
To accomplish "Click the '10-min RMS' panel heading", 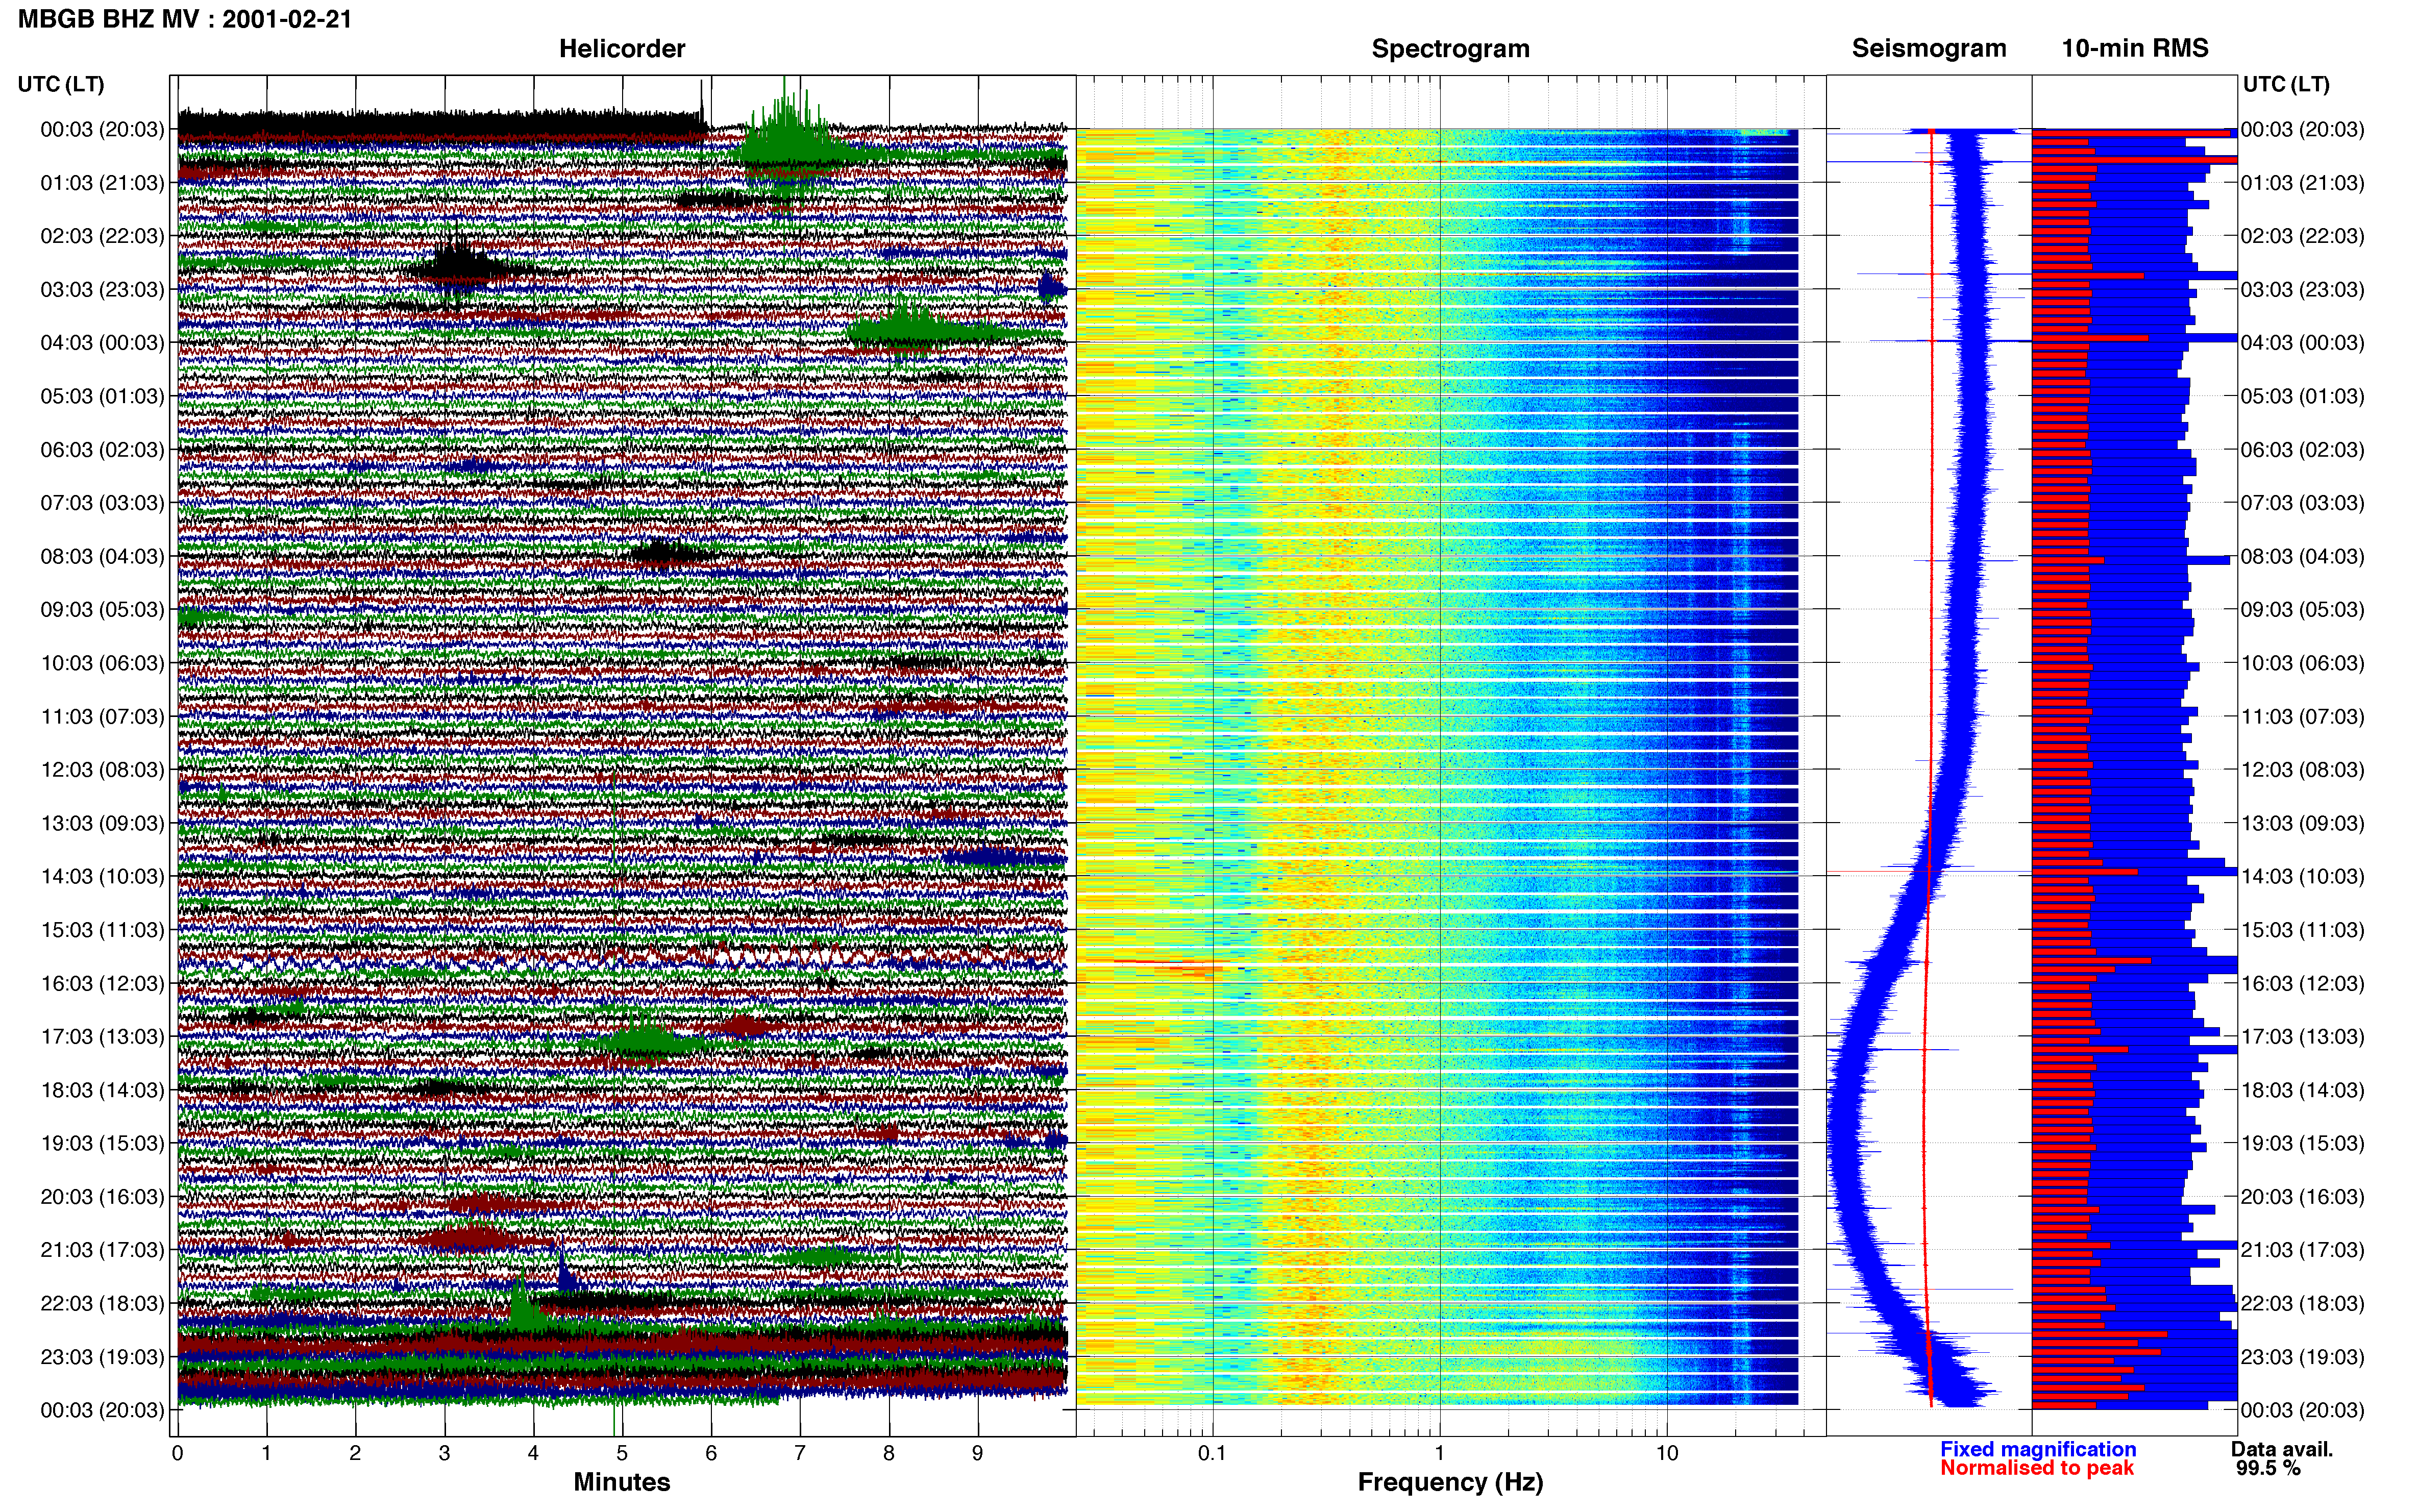I will pyautogui.click(x=2135, y=48).
